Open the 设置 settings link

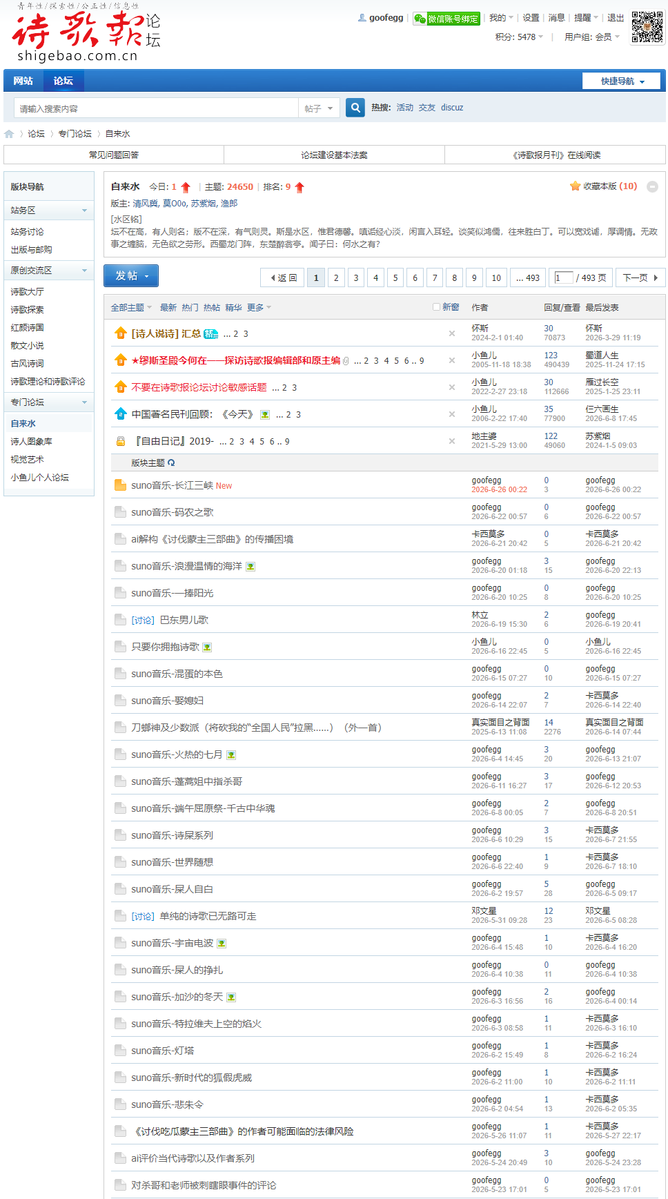(x=531, y=18)
